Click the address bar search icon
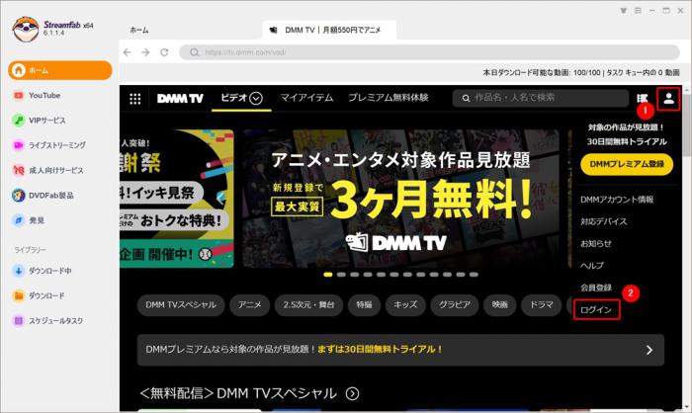 [194, 52]
